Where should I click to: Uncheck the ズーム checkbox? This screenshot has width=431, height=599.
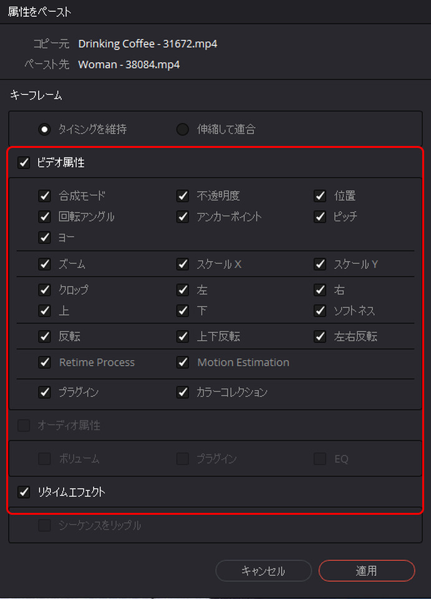(x=45, y=264)
